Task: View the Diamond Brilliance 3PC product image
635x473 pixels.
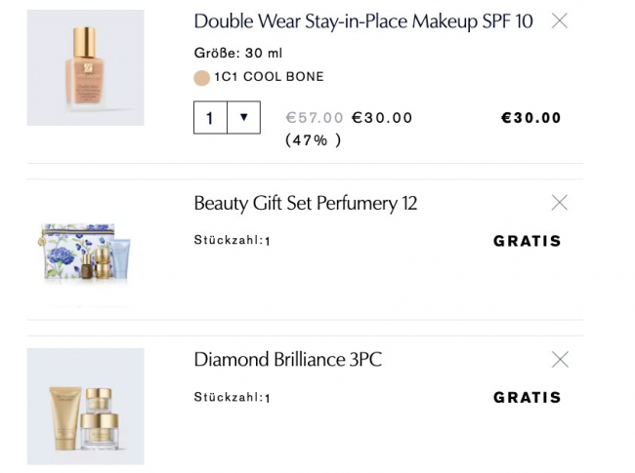Action: 85,406
